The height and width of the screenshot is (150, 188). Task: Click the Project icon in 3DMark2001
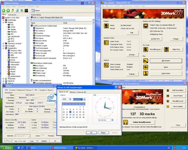pyautogui.click(x=106, y=26)
